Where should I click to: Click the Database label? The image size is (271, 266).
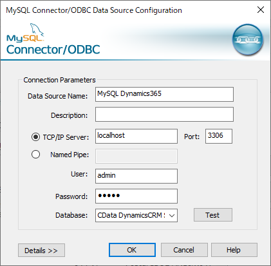pyautogui.click(x=71, y=215)
